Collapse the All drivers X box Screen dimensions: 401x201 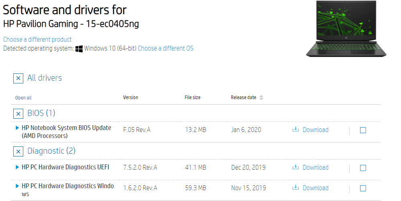(x=18, y=78)
